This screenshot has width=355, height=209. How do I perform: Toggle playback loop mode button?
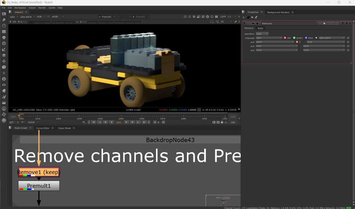point(84,122)
